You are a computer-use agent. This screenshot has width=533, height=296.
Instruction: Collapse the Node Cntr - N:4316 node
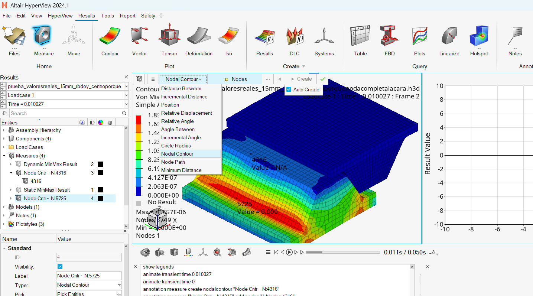click(11, 173)
